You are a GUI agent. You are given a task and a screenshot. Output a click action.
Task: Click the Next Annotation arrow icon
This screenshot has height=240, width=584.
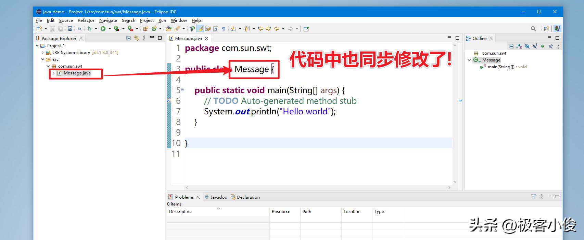pyautogui.click(x=233, y=29)
